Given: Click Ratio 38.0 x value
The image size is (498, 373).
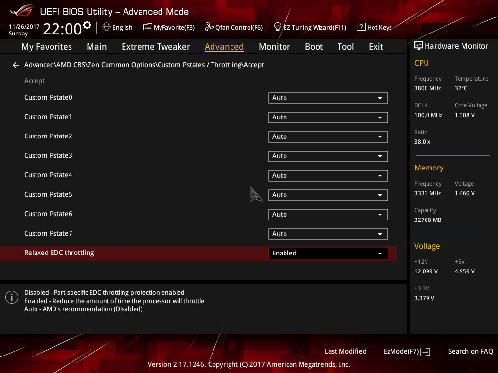Looking at the screenshot, I should coord(422,142).
